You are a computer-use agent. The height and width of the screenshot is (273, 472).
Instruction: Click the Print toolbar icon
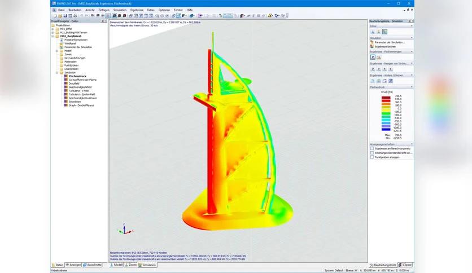75,16
